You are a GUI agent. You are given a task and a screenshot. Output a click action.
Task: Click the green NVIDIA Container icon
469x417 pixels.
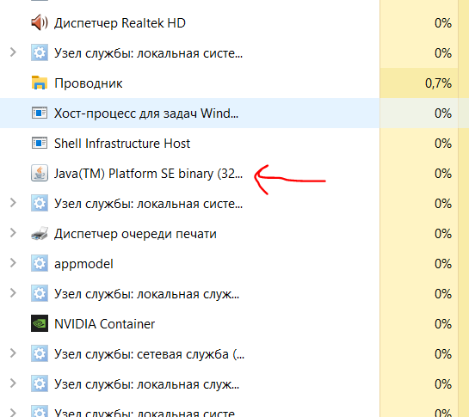click(40, 323)
